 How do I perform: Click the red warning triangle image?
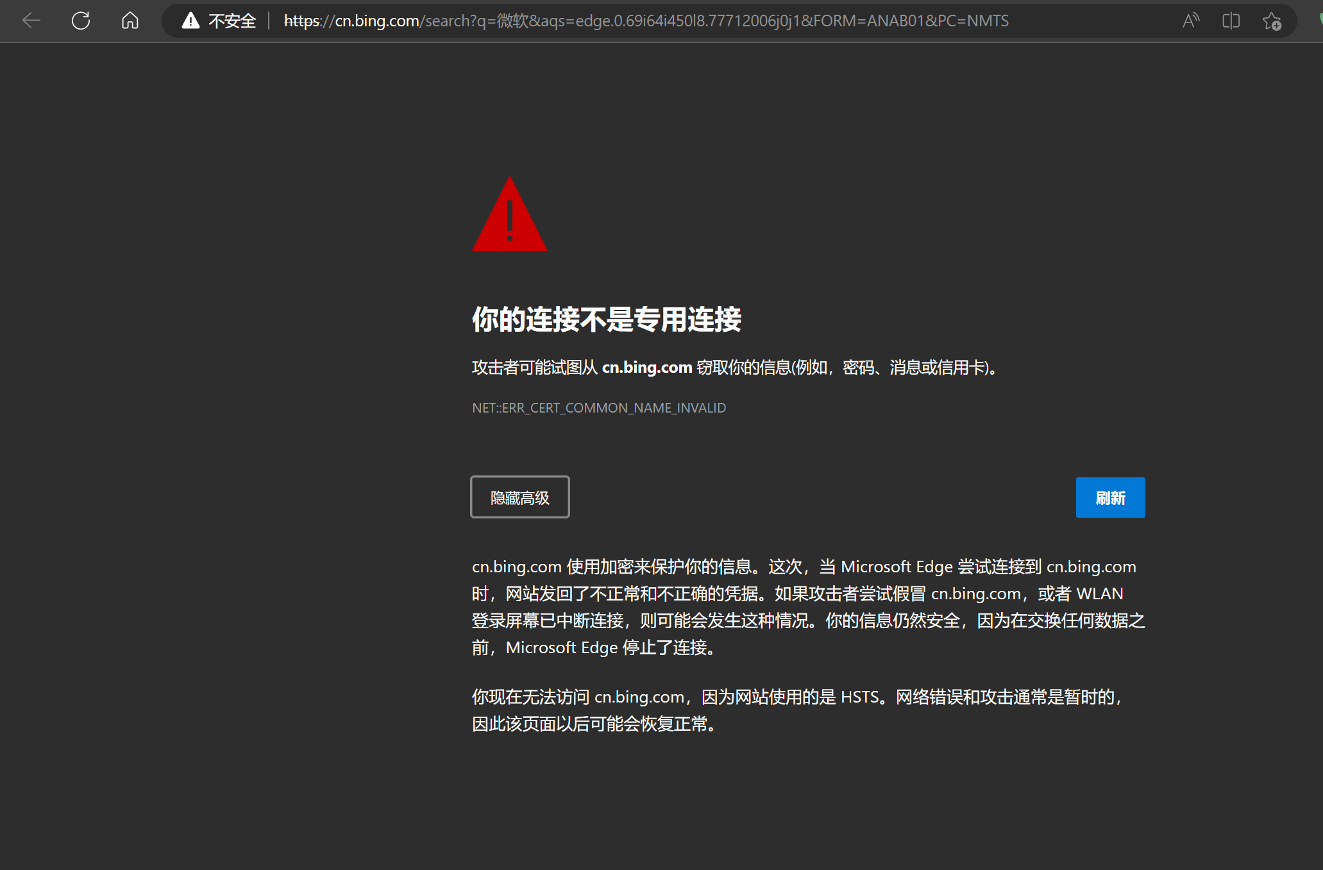510,214
